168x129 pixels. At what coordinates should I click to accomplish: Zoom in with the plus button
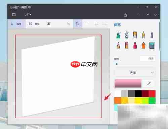click(96, 24)
